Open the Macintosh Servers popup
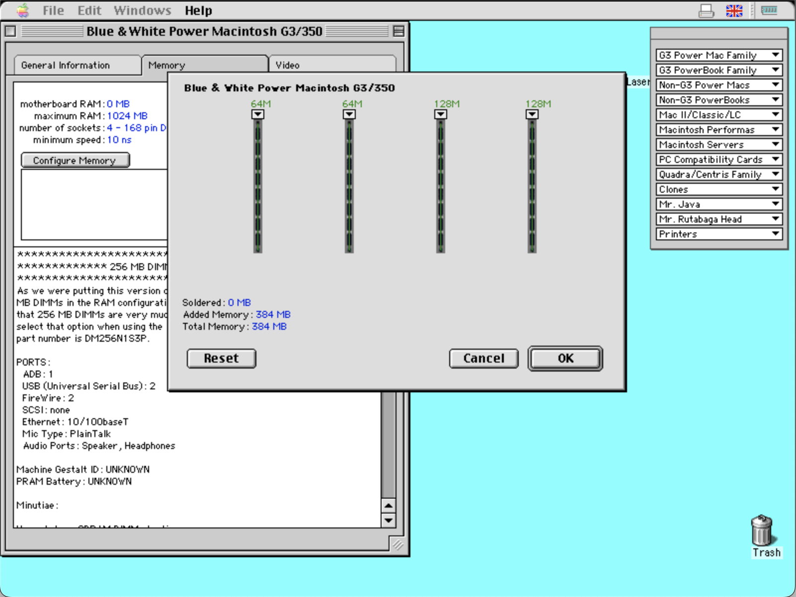Viewport: 796px width, 597px height. point(719,145)
